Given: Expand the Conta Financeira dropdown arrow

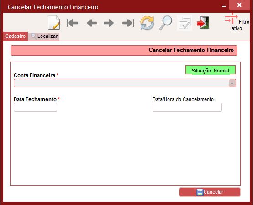Looking at the screenshot, I should [232, 83].
